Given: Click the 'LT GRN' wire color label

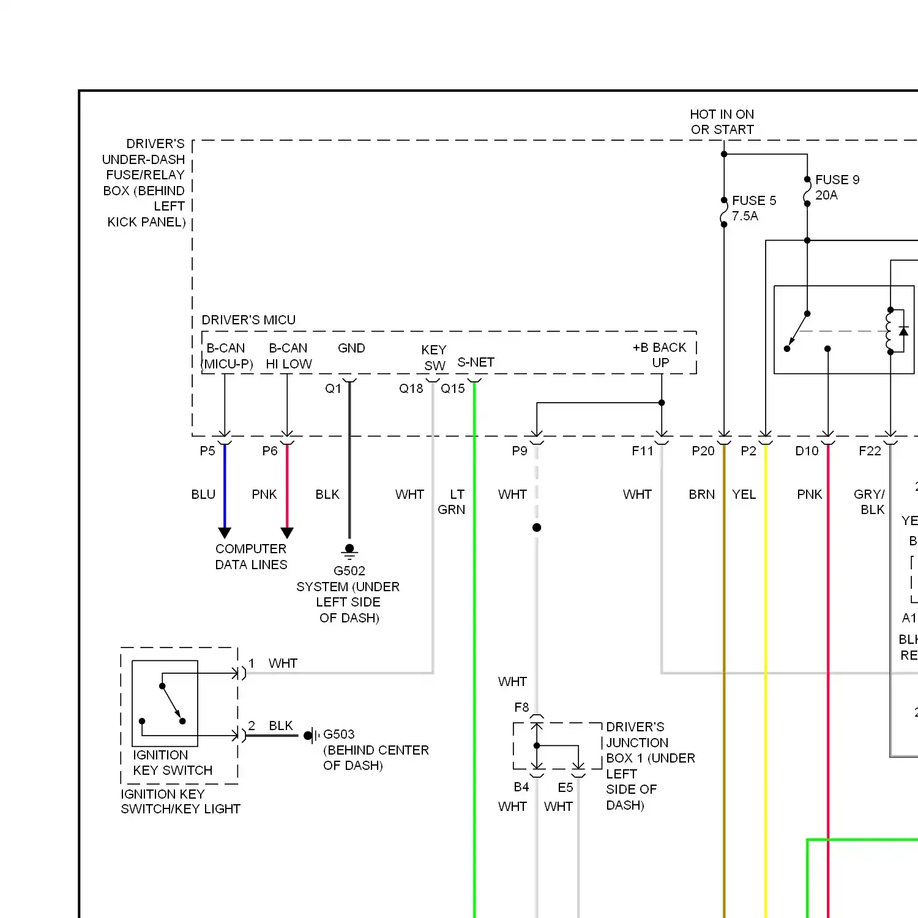Looking at the screenshot, I should click(452, 502).
